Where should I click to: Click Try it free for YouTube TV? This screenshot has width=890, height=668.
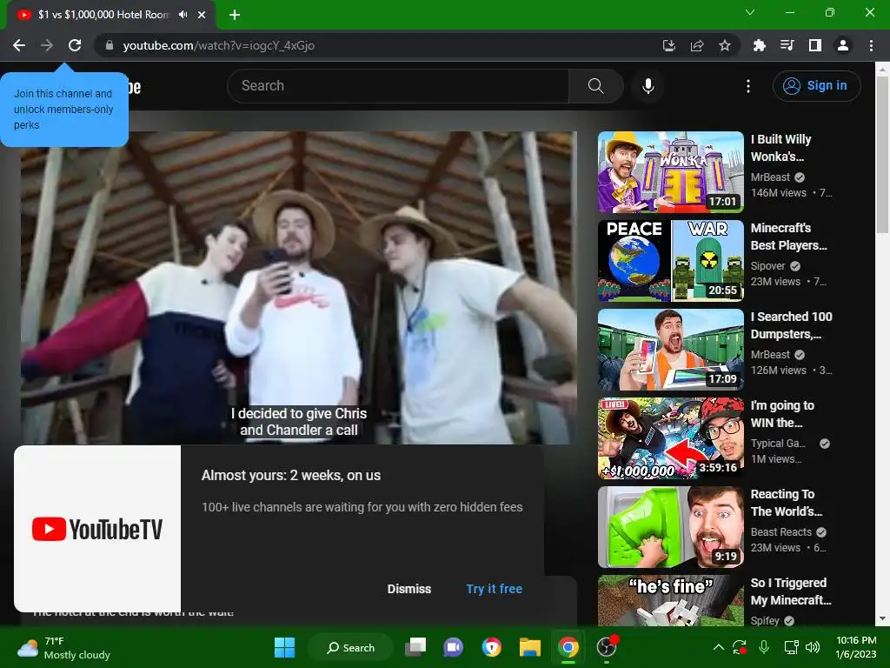click(x=495, y=589)
